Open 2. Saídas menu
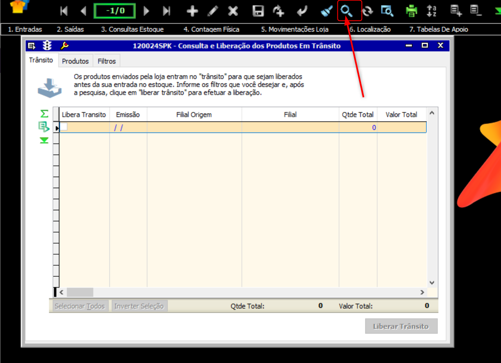The width and height of the screenshot is (501, 363). tap(70, 29)
